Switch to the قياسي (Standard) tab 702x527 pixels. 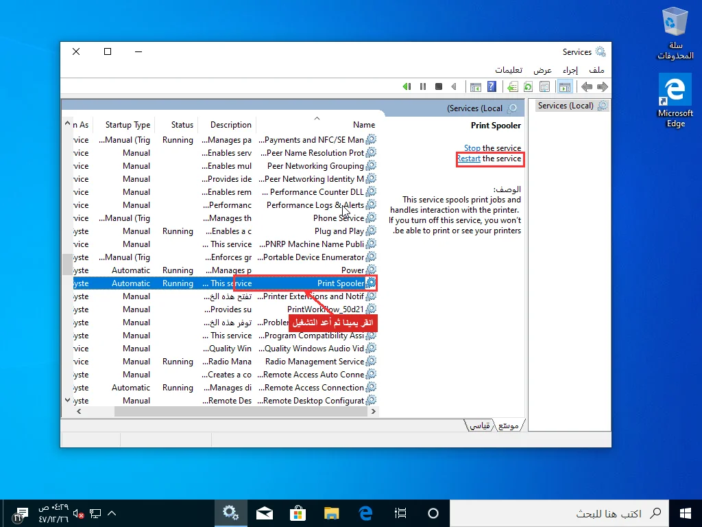tap(480, 425)
